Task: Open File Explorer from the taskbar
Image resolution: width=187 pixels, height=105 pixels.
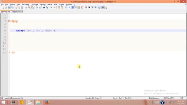Action: 38,102
